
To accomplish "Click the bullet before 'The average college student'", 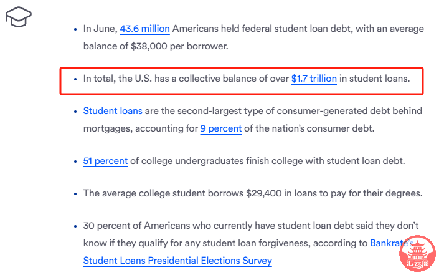I will coord(75,194).
